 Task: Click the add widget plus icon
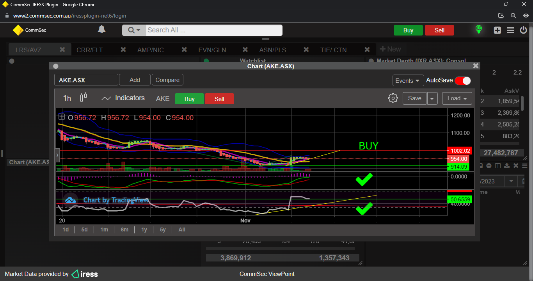(497, 30)
